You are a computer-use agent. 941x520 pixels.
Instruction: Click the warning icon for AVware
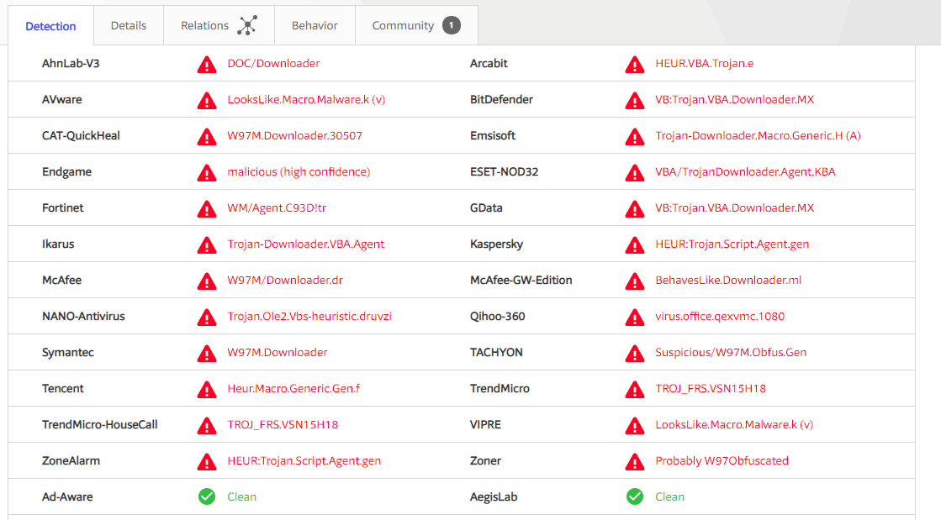coord(206,100)
